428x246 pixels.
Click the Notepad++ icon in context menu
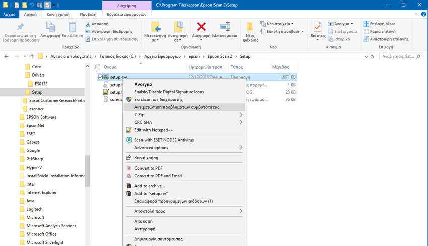(x=129, y=130)
